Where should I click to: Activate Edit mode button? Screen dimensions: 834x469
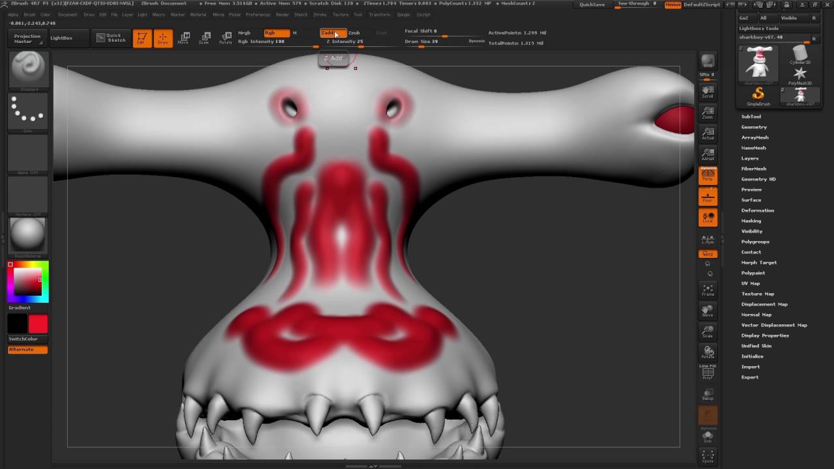(142, 38)
